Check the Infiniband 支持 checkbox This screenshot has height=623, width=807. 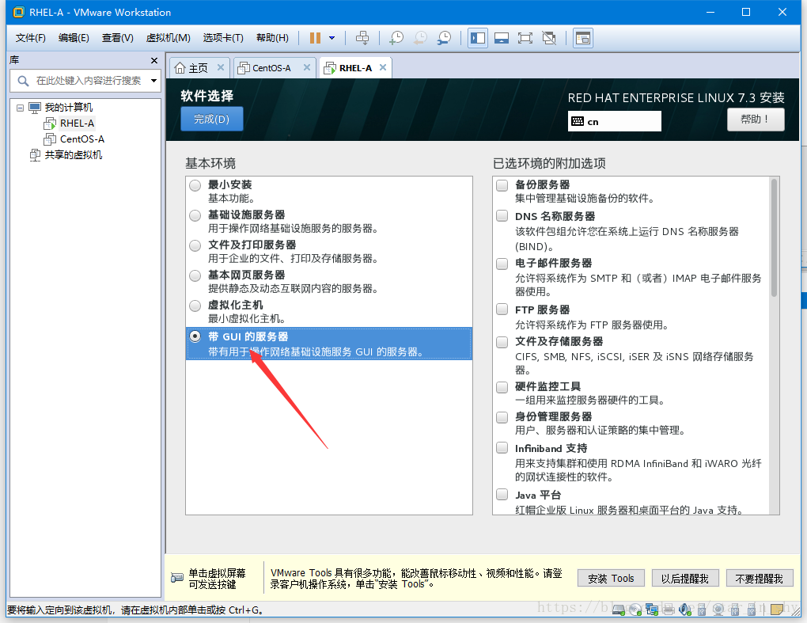coord(502,447)
